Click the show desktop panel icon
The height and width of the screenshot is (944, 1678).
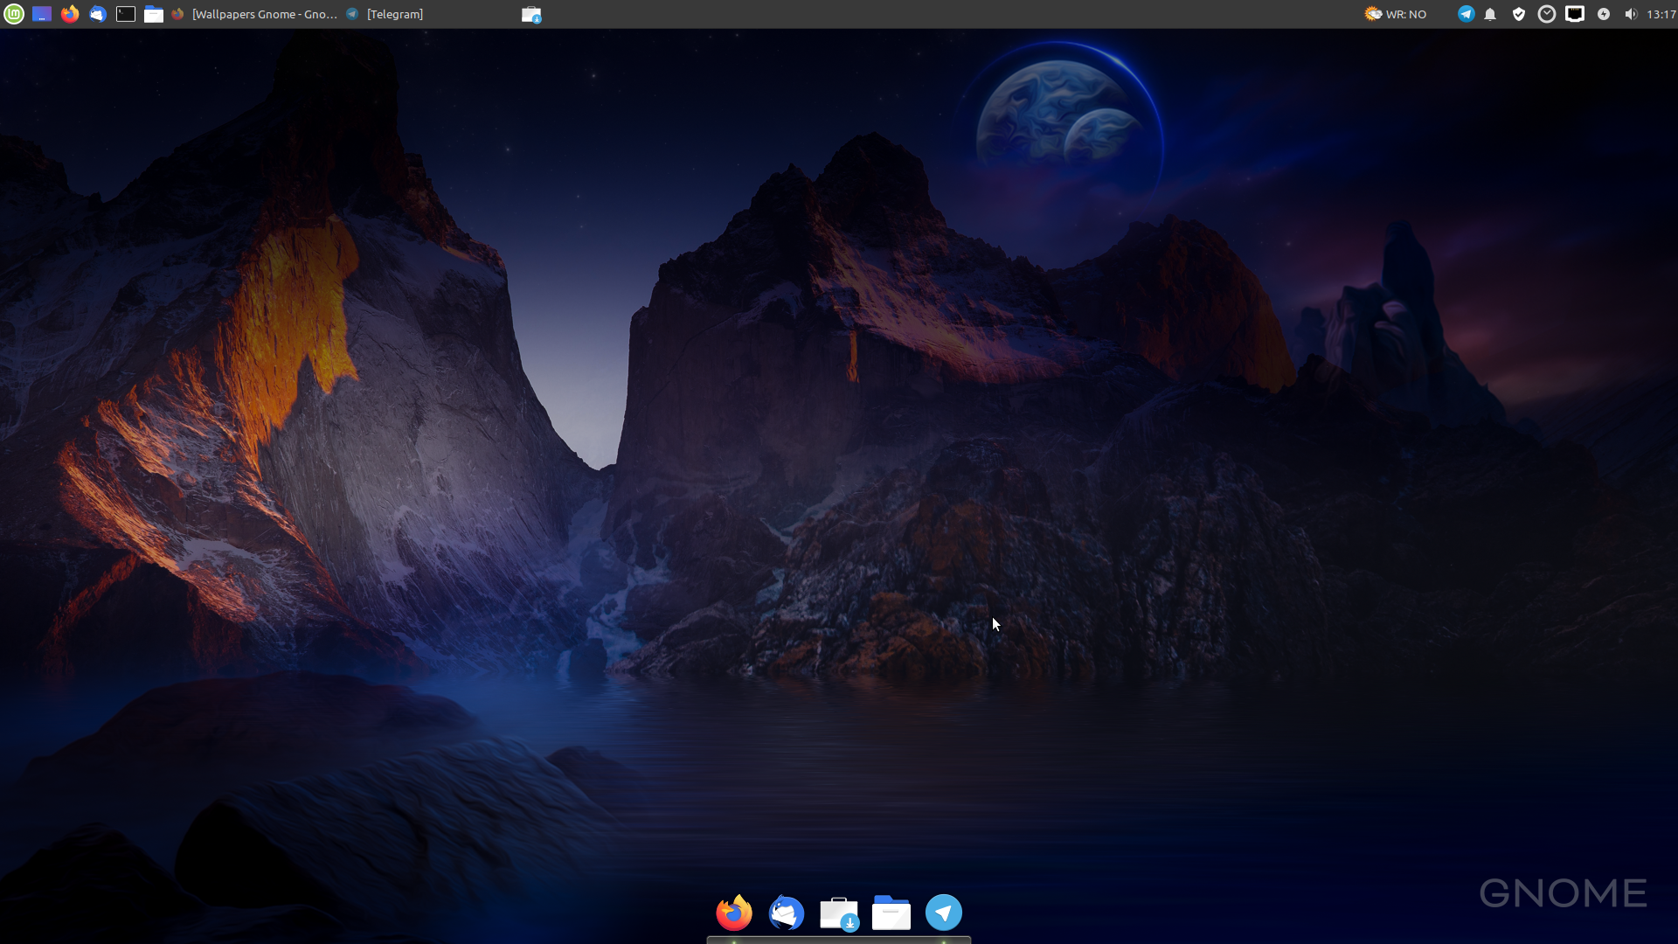click(42, 14)
